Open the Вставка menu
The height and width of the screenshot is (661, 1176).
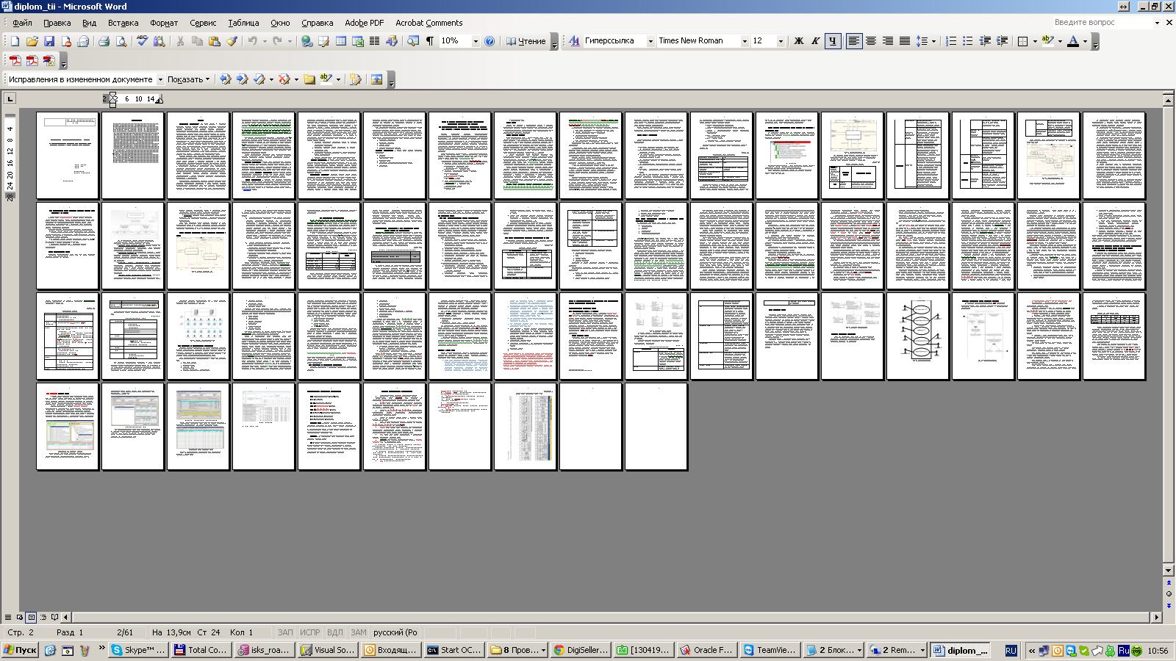[123, 23]
